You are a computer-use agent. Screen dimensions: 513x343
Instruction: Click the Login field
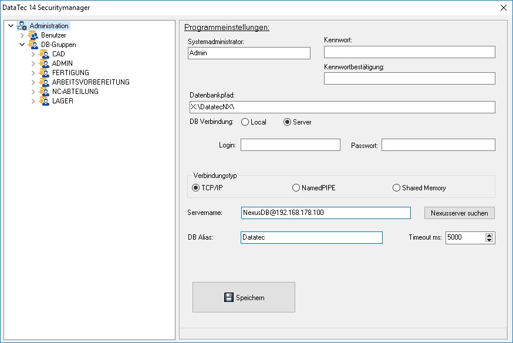pos(291,145)
